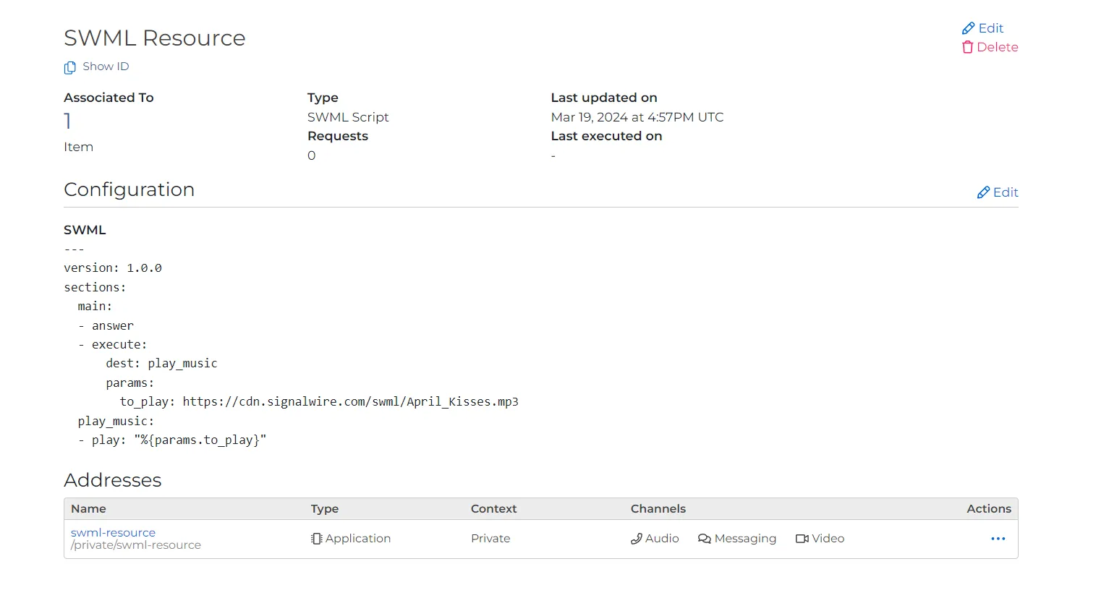Screen dimensions: 1096x598
Task: Click the Show ID link
Action: (106, 67)
